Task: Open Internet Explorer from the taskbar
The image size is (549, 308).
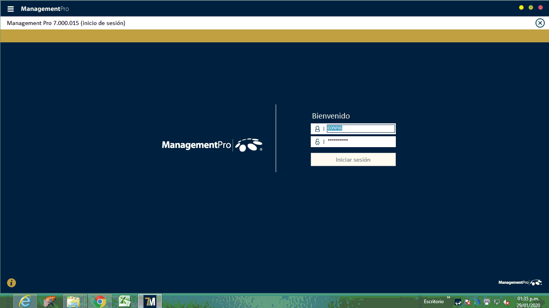Action: pyautogui.click(x=25, y=301)
